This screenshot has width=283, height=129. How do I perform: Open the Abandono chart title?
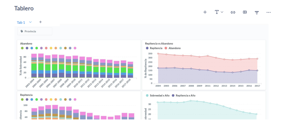tap(26, 44)
